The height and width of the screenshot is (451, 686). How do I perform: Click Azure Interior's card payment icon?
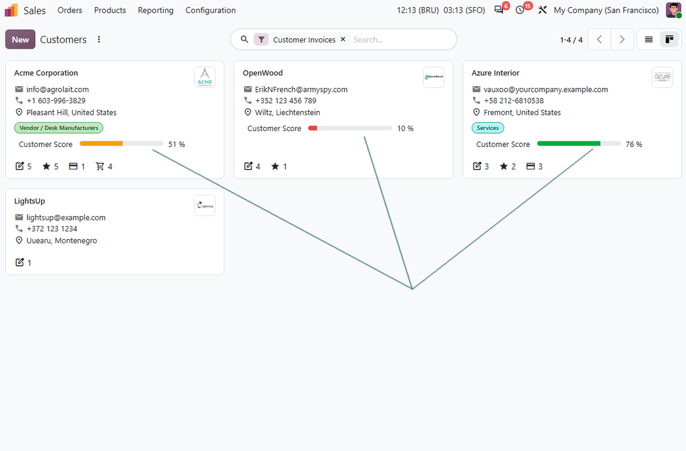530,166
